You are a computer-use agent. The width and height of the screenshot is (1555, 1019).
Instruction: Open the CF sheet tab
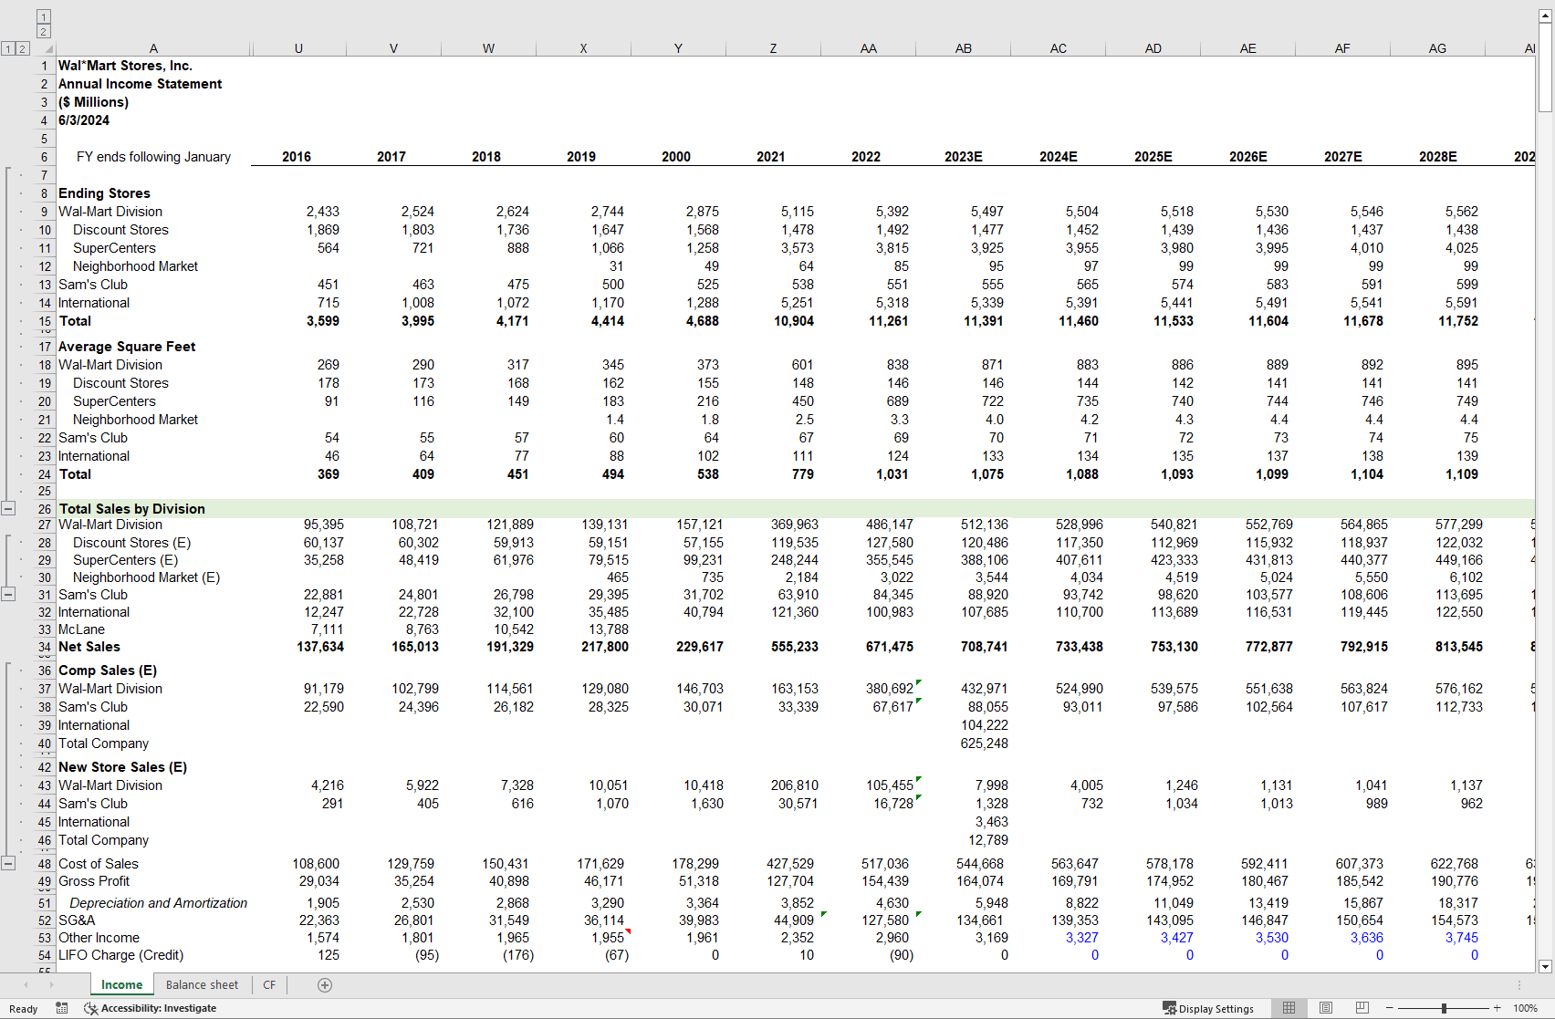click(269, 984)
